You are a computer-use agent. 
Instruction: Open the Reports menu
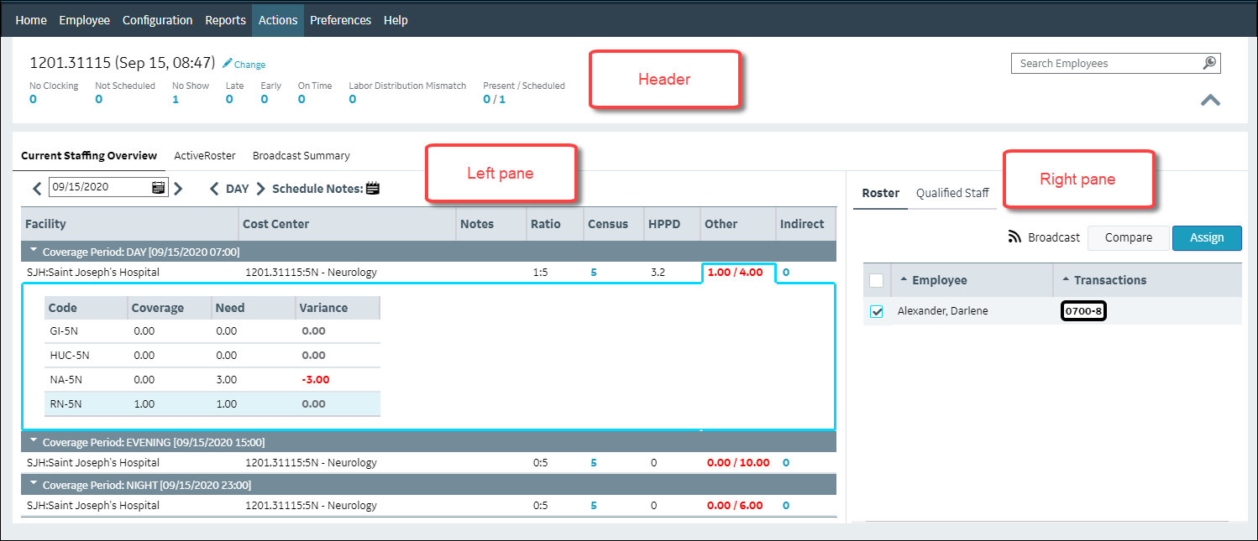pos(225,20)
